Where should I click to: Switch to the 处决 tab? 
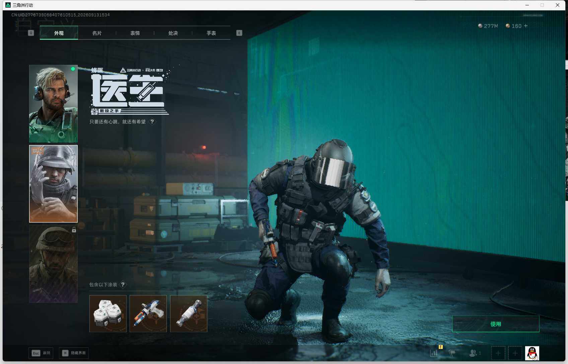tap(173, 33)
